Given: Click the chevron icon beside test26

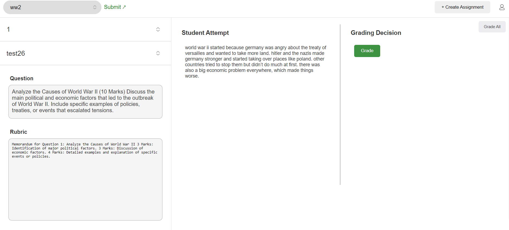Looking at the screenshot, I should pyautogui.click(x=158, y=53).
